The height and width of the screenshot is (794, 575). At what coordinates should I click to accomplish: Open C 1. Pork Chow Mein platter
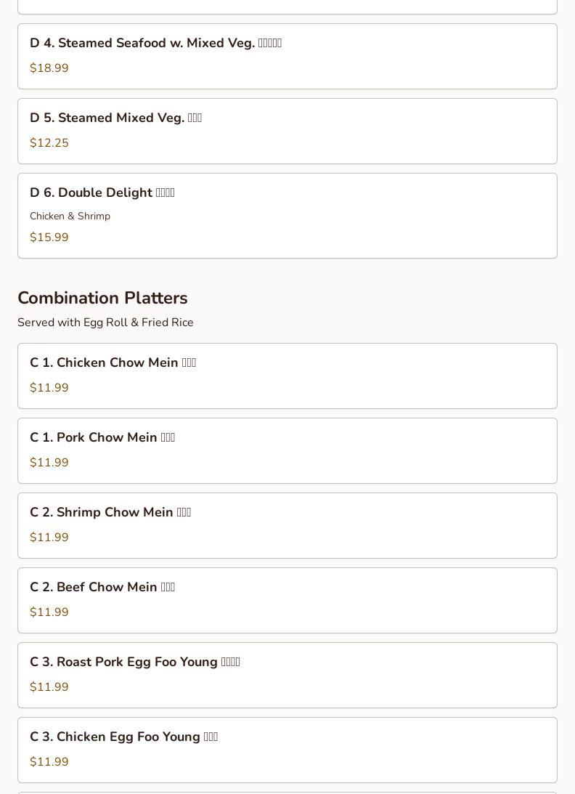click(287, 450)
